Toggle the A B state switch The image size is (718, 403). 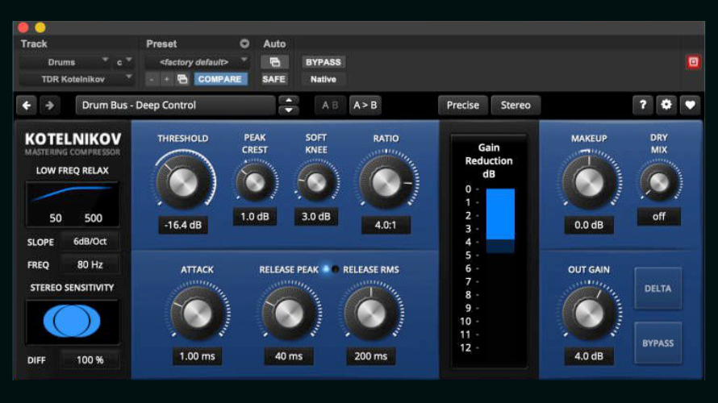330,105
